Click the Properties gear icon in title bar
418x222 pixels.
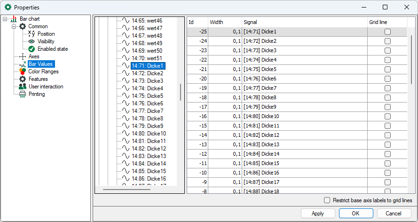click(8, 7)
